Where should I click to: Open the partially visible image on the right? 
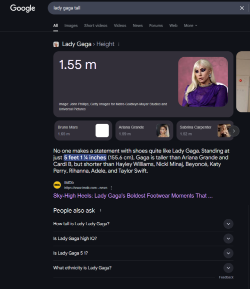(x=243, y=82)
